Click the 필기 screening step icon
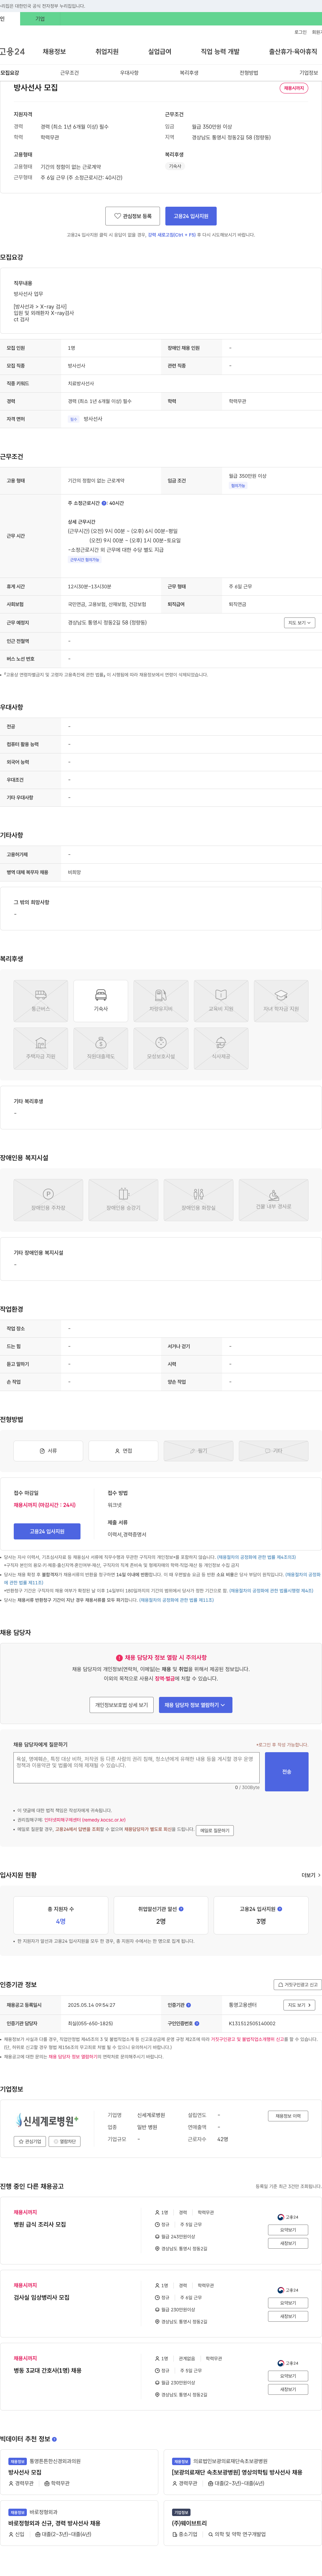The height and width of the screenshot is (2576, 322). click(198, 1451)
